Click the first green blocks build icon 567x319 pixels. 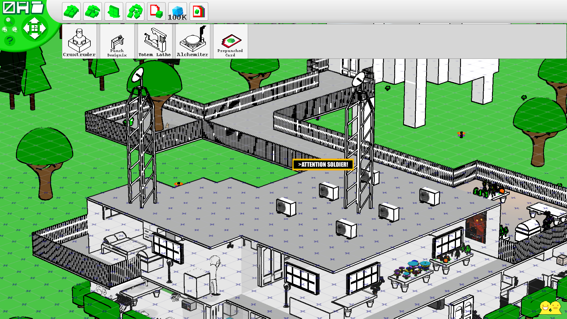click(71, 12)
